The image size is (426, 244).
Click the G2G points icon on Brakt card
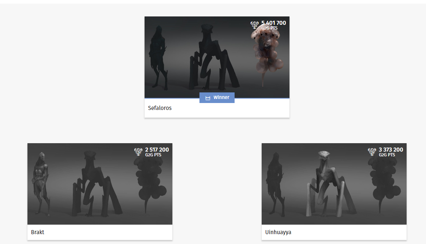point(138,152)
